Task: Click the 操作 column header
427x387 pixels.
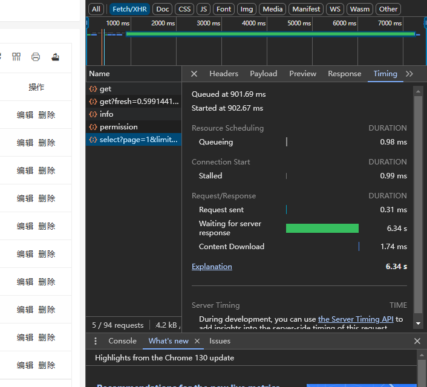Action: [36, 87]
